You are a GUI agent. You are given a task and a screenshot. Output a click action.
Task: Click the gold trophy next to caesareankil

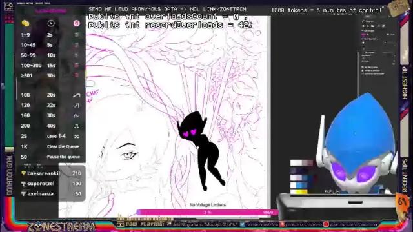tap(23, 173)
